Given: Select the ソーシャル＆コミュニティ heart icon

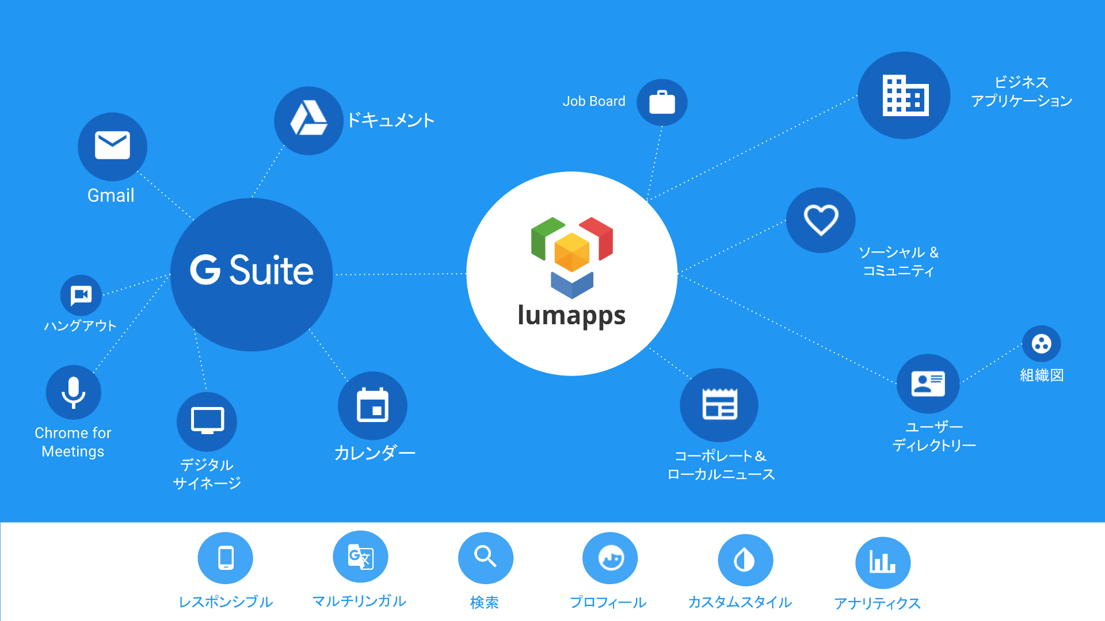Looking at the screenshot, I should pyautogui.click(x=821, y=220).
